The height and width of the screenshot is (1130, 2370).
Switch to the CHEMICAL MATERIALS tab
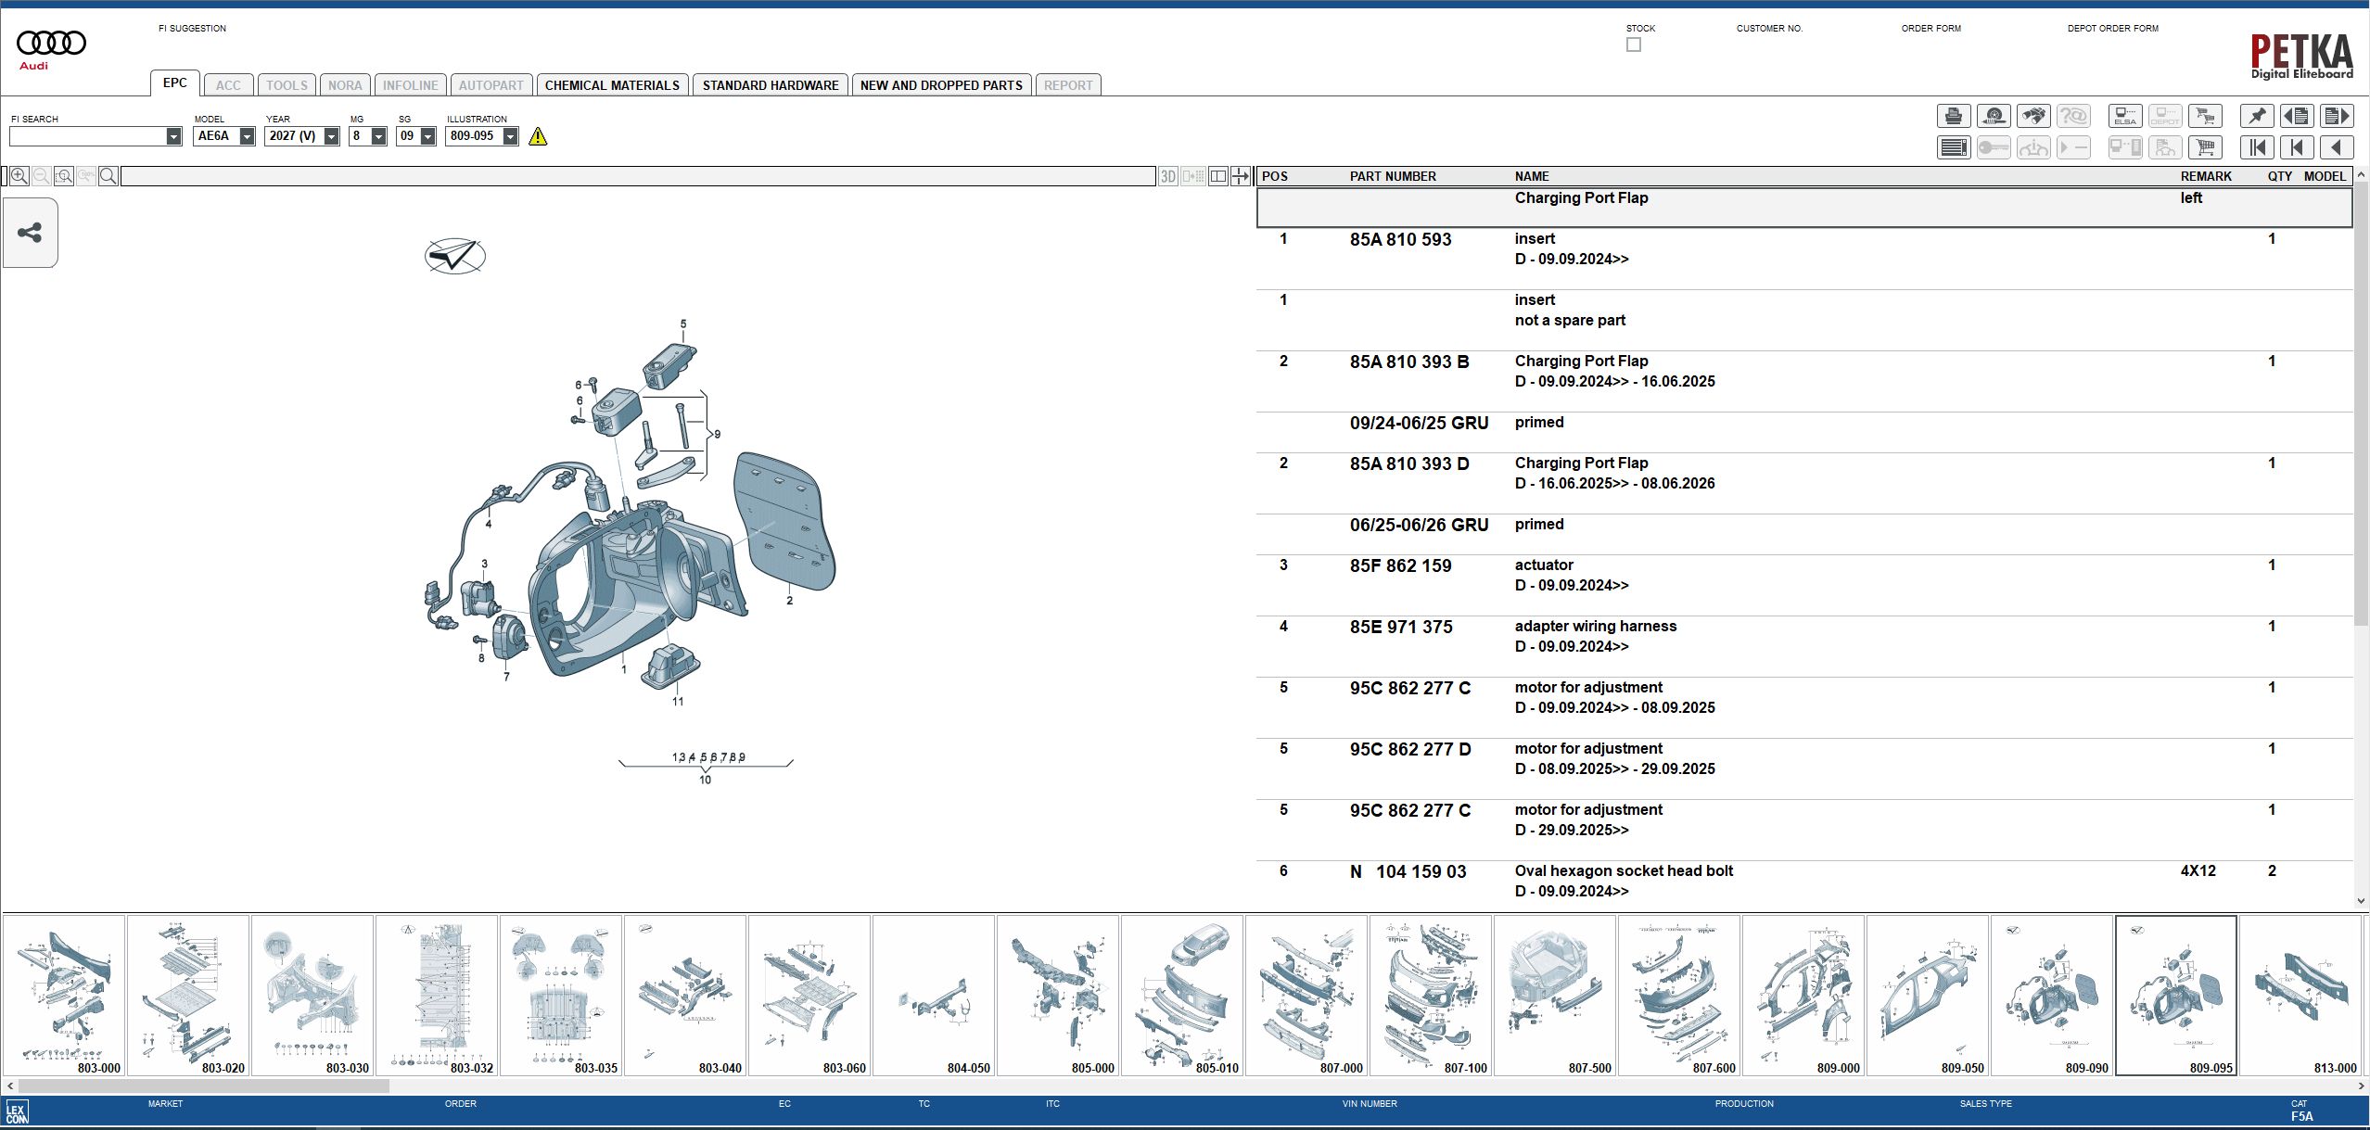(x=613, y=84)
